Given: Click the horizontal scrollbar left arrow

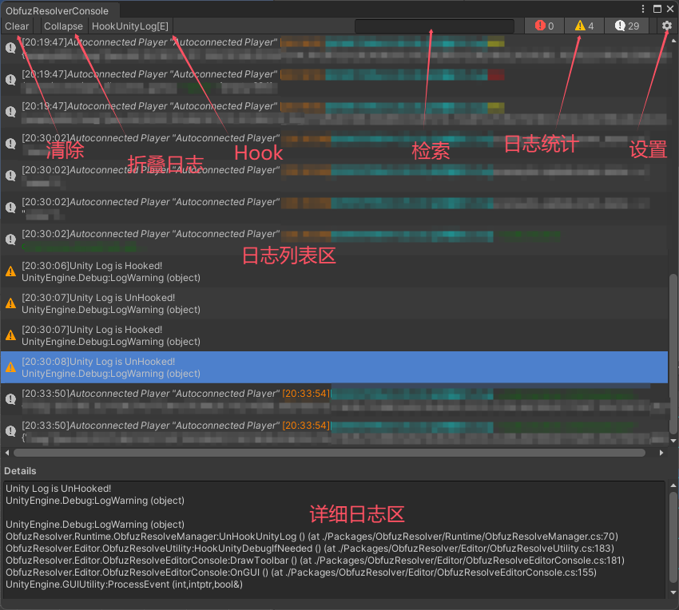Looking at the screenshot, I should (6, 453).
